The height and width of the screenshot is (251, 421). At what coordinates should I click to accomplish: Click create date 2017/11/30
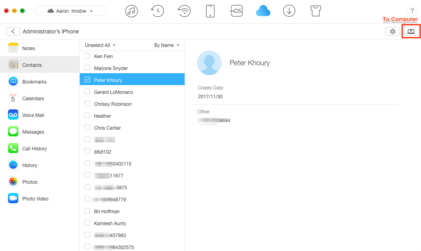tap(210, 96)
